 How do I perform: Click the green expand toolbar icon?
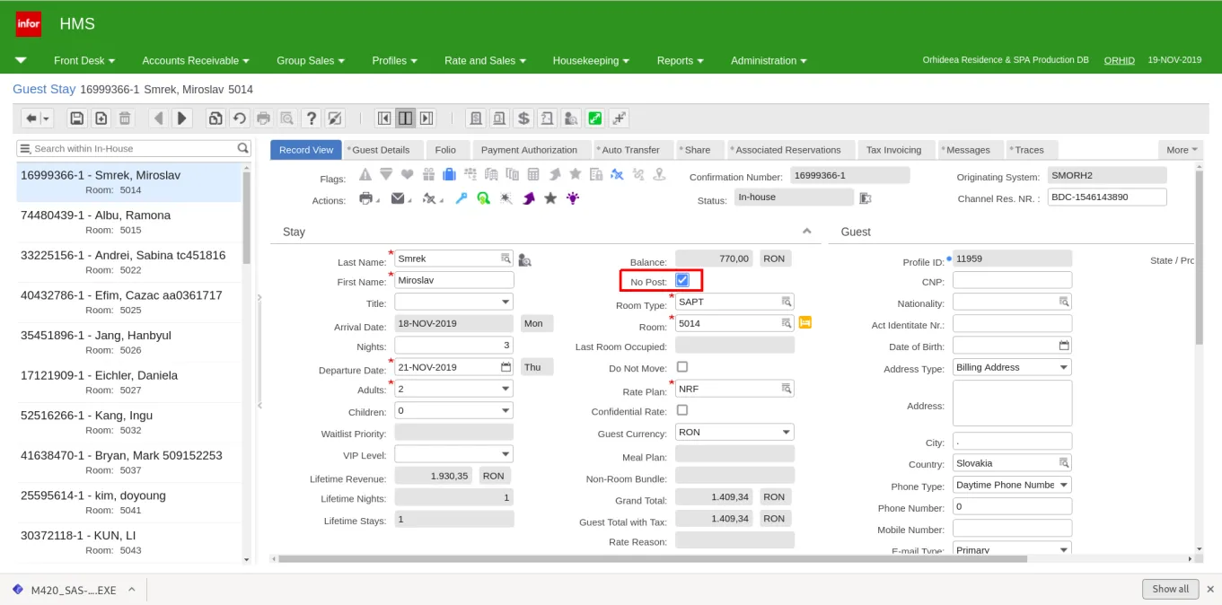pos(594,118)
